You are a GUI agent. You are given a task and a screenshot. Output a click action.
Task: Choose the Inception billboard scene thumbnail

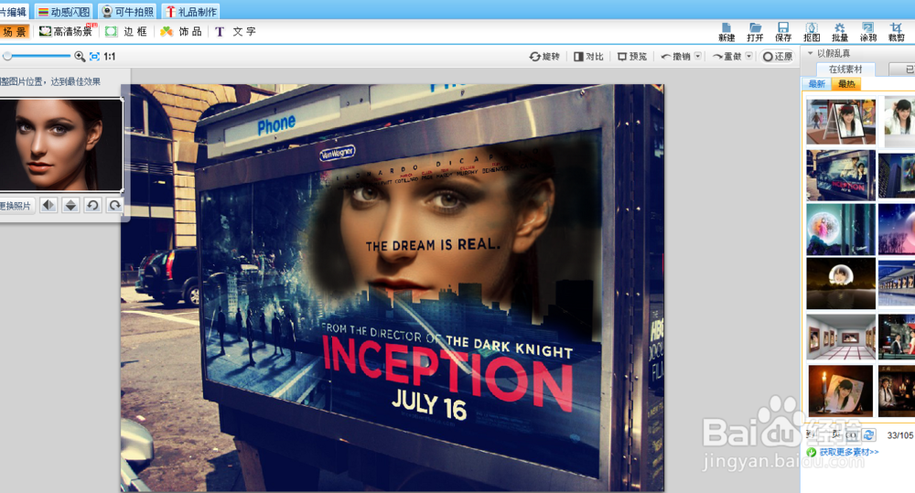coord(841,176)
